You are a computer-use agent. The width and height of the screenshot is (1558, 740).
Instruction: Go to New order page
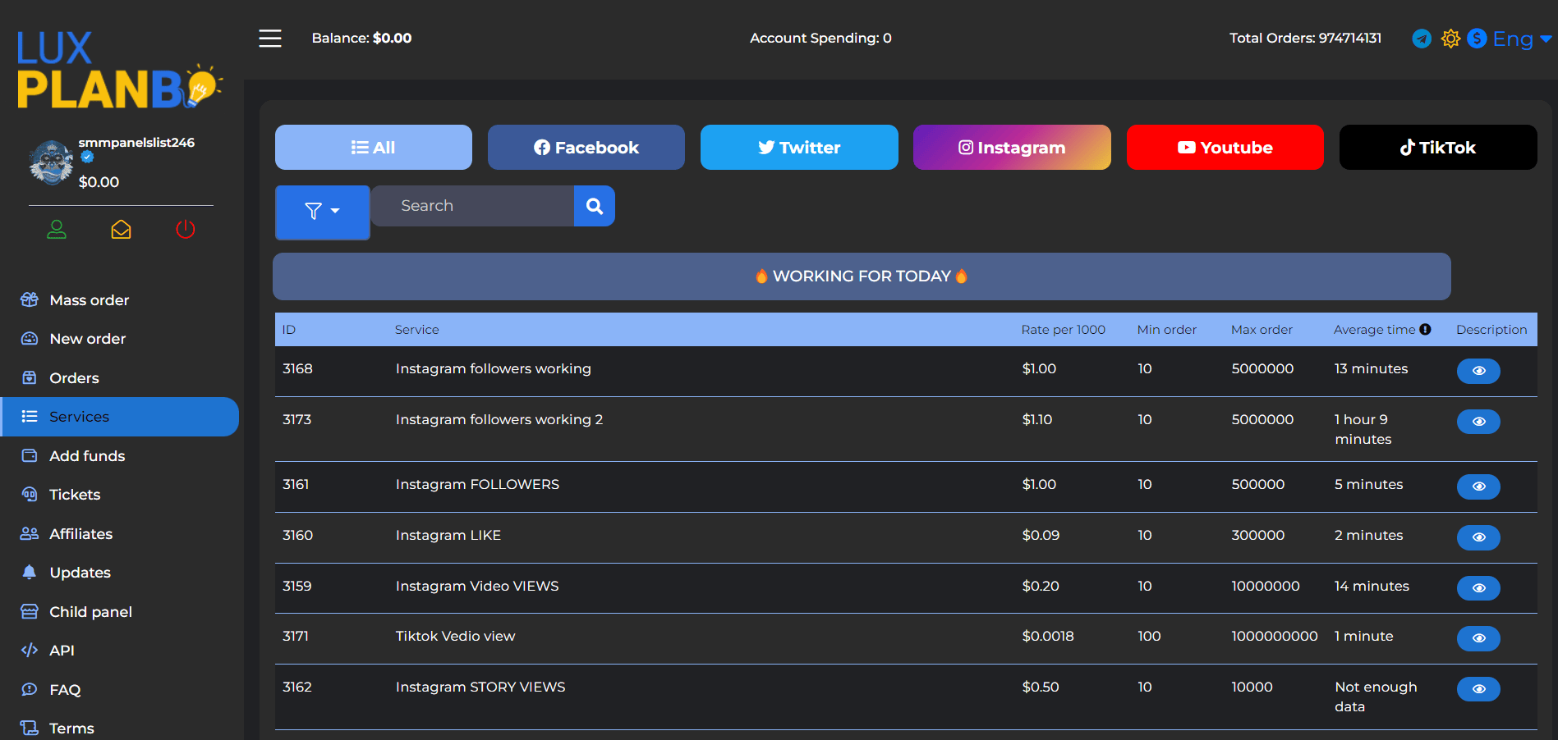[87, 339]
